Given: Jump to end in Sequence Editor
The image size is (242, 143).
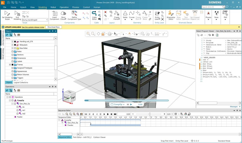Looking at the screenshot, I should 115,114.
